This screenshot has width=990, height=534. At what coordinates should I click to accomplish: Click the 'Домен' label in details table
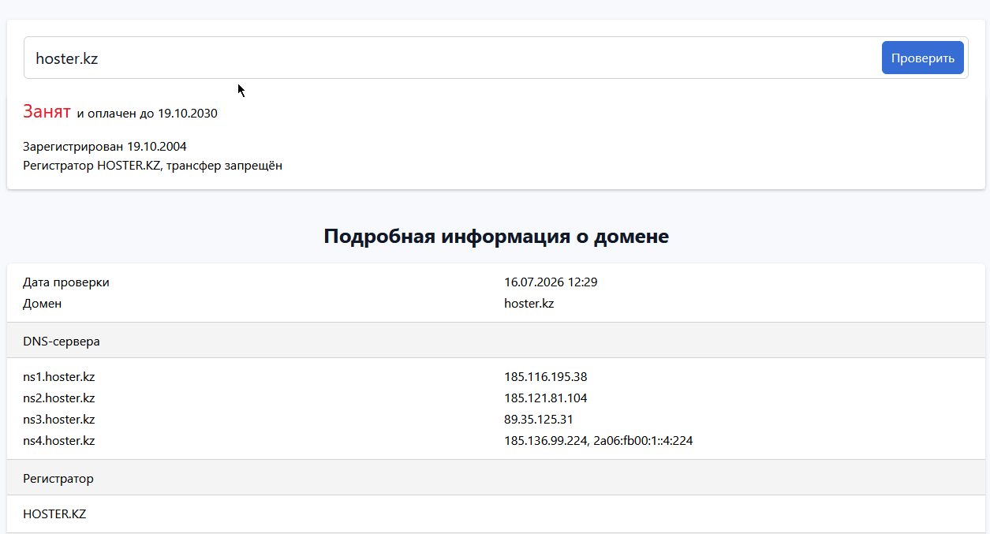(x=43, y=303)
